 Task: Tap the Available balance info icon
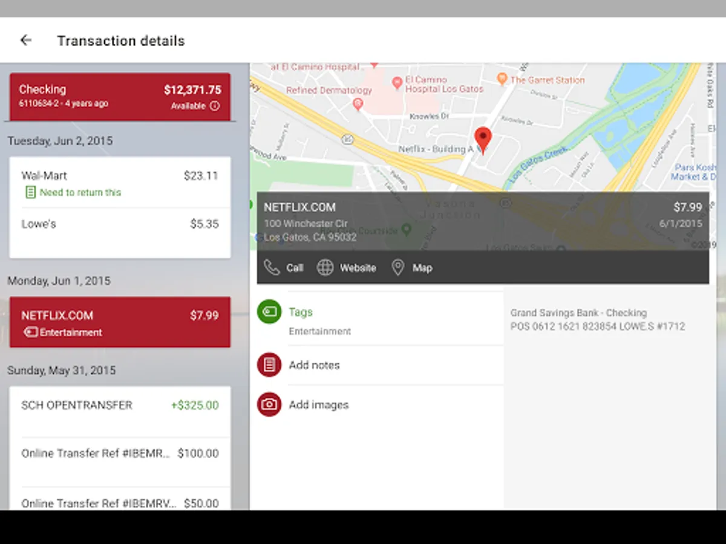tap(215, 106)
